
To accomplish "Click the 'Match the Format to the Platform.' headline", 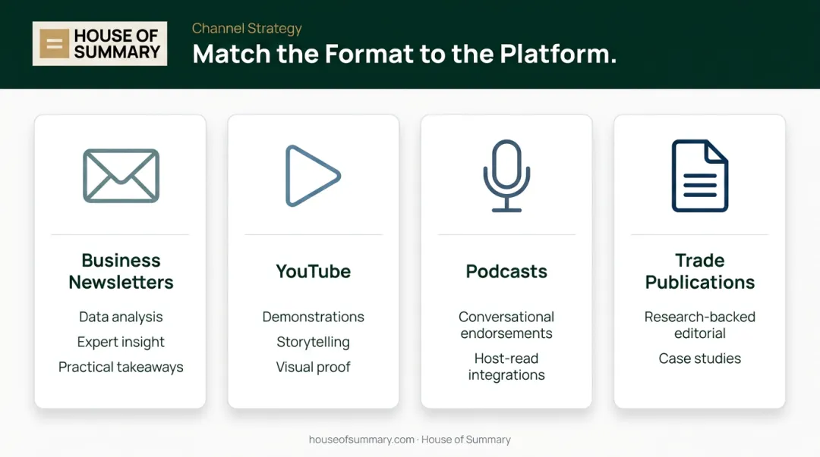I will click(x=404, y=54).
